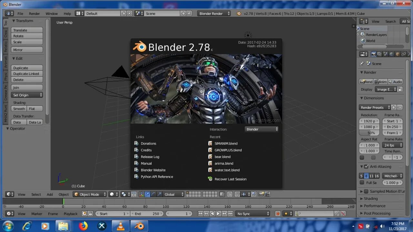Image resolution: width=413 pixels, height=232 pixels.
Task: Click the lock icon next to Display dropdown
Action: click(400, 89)
